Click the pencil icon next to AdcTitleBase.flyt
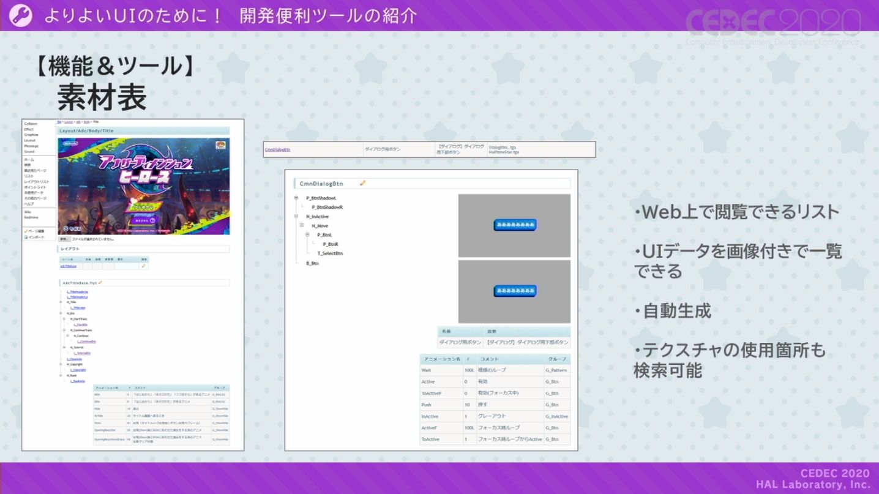 (100, 283)
